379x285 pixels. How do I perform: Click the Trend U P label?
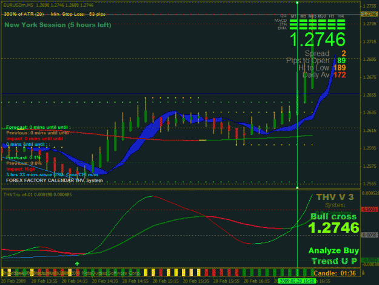(x=334, y=261)
